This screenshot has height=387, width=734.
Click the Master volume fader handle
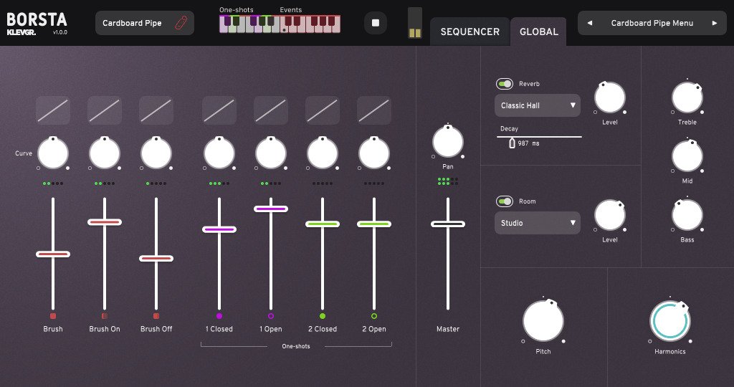point(448,224)
